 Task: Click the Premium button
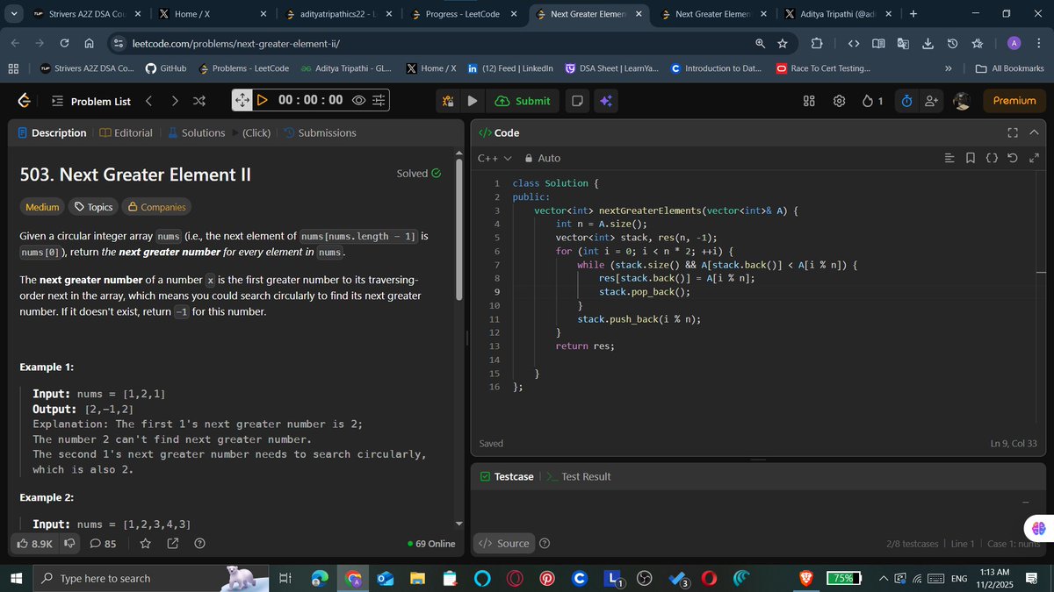click(x=1014, y=101)
